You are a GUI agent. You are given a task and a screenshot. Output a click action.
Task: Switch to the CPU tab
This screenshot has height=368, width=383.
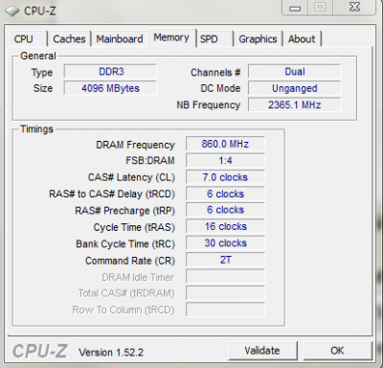tap(28, 39)
